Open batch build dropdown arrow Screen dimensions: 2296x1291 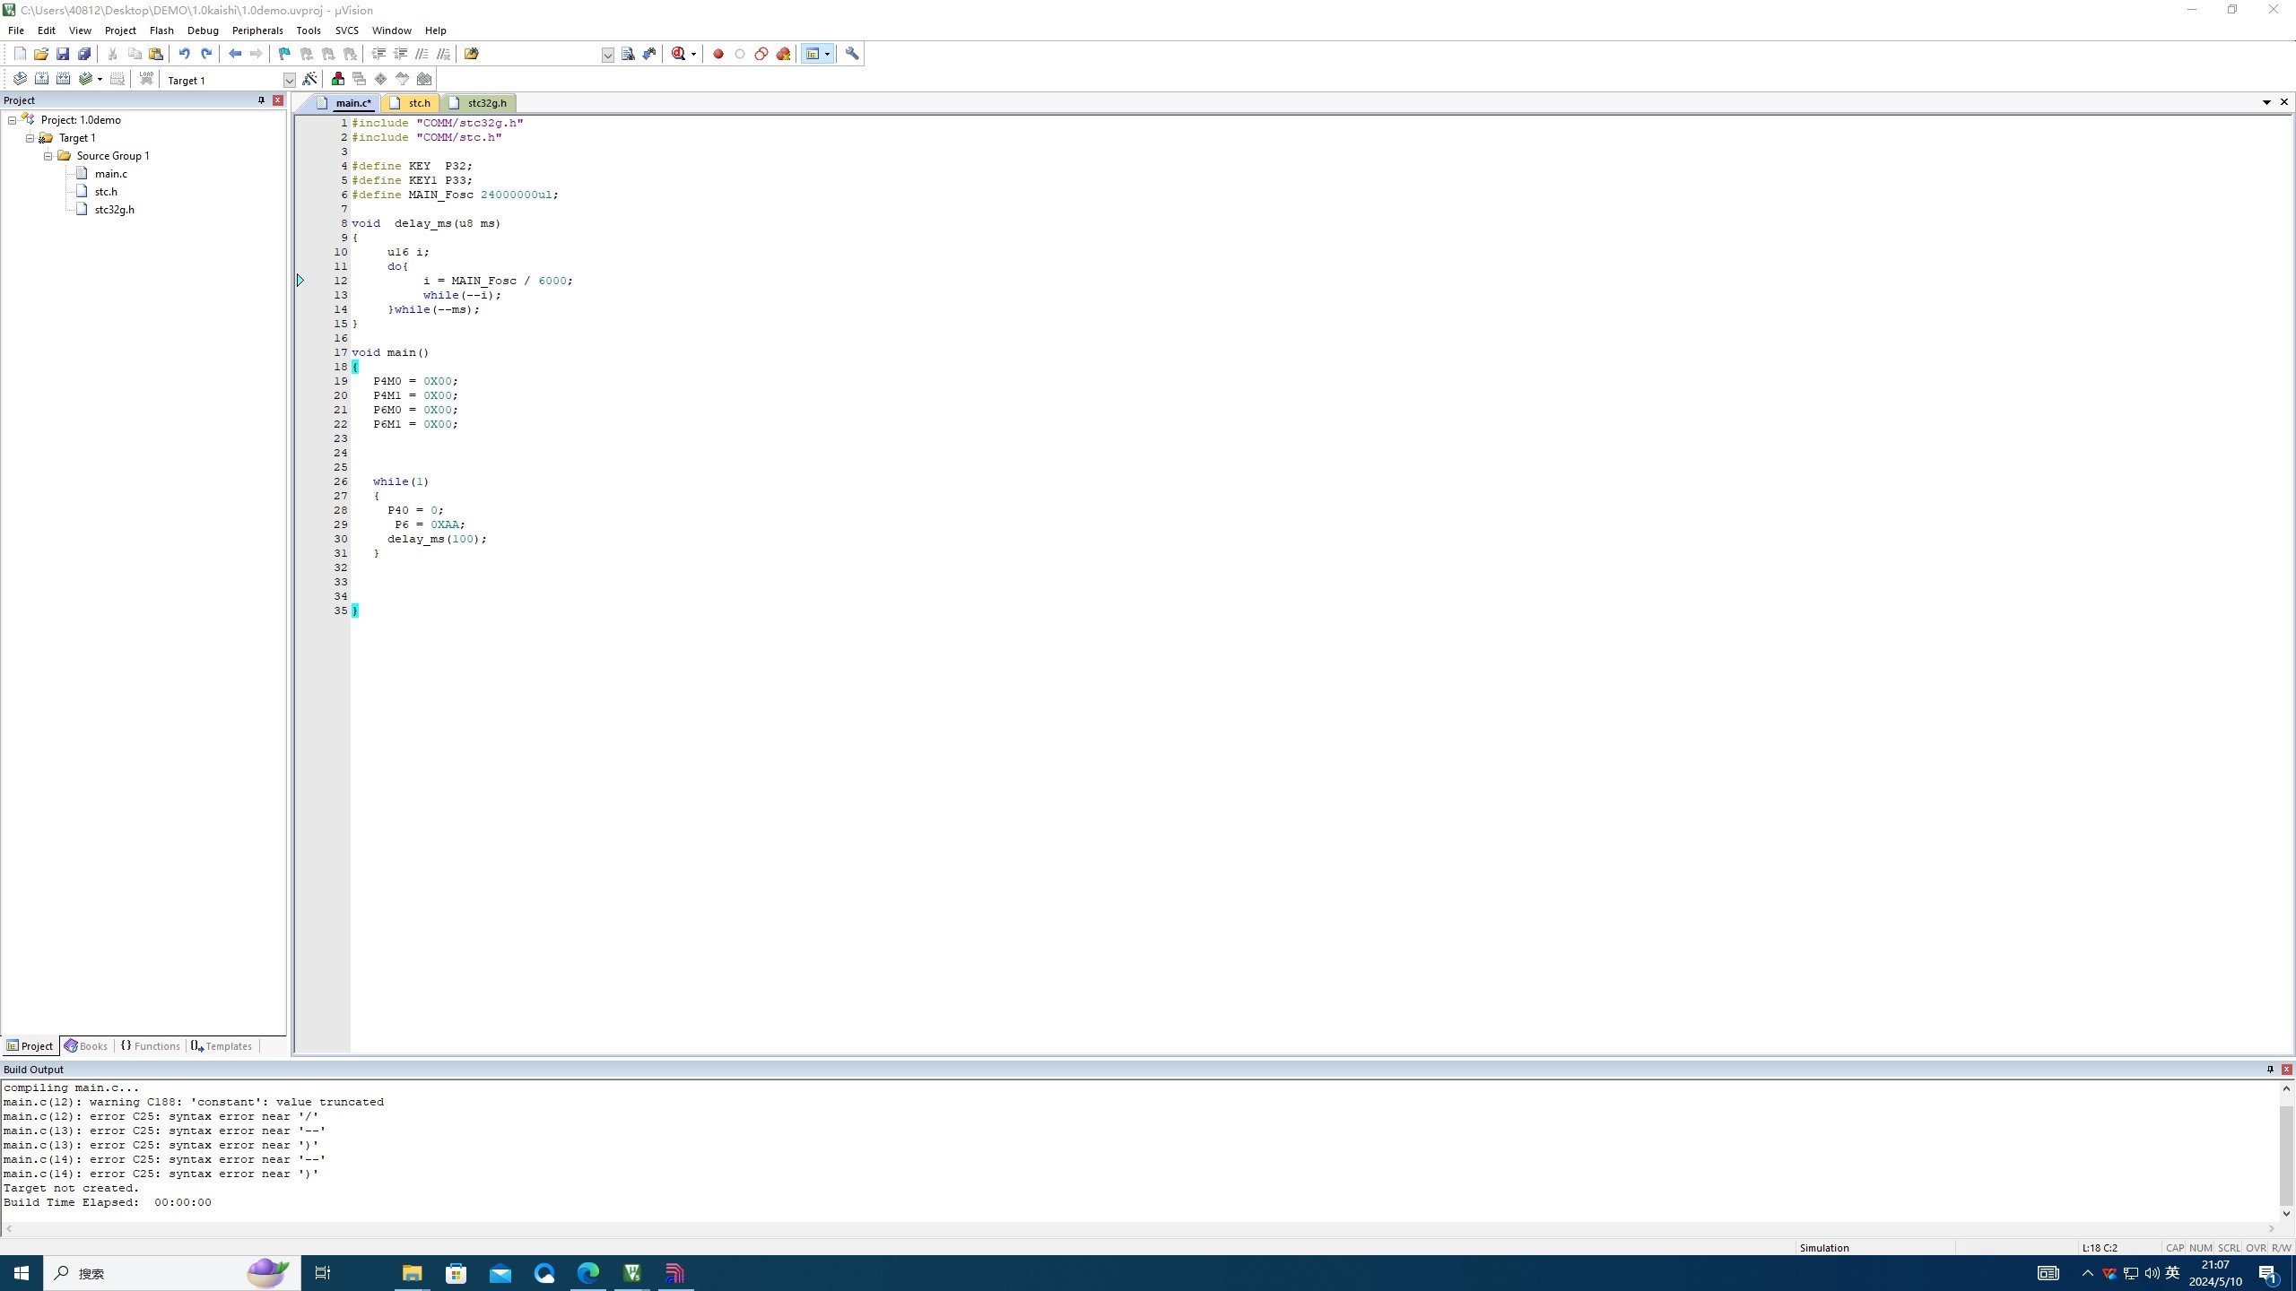100,79
